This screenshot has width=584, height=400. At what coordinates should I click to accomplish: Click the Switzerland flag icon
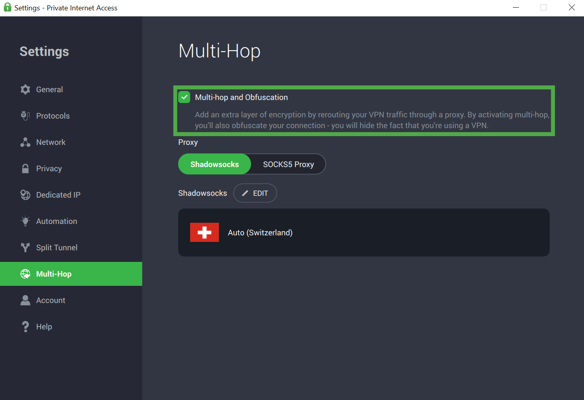pos(205,232)
